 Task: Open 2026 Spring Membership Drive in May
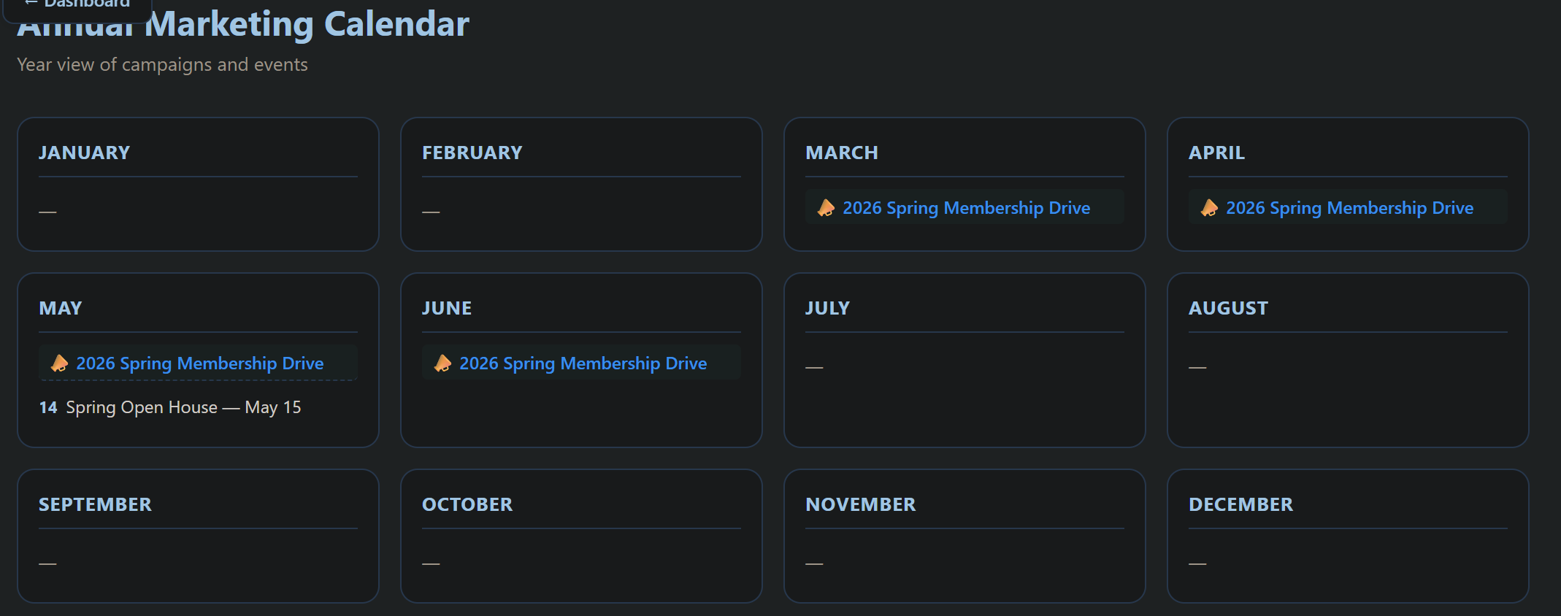199,363
